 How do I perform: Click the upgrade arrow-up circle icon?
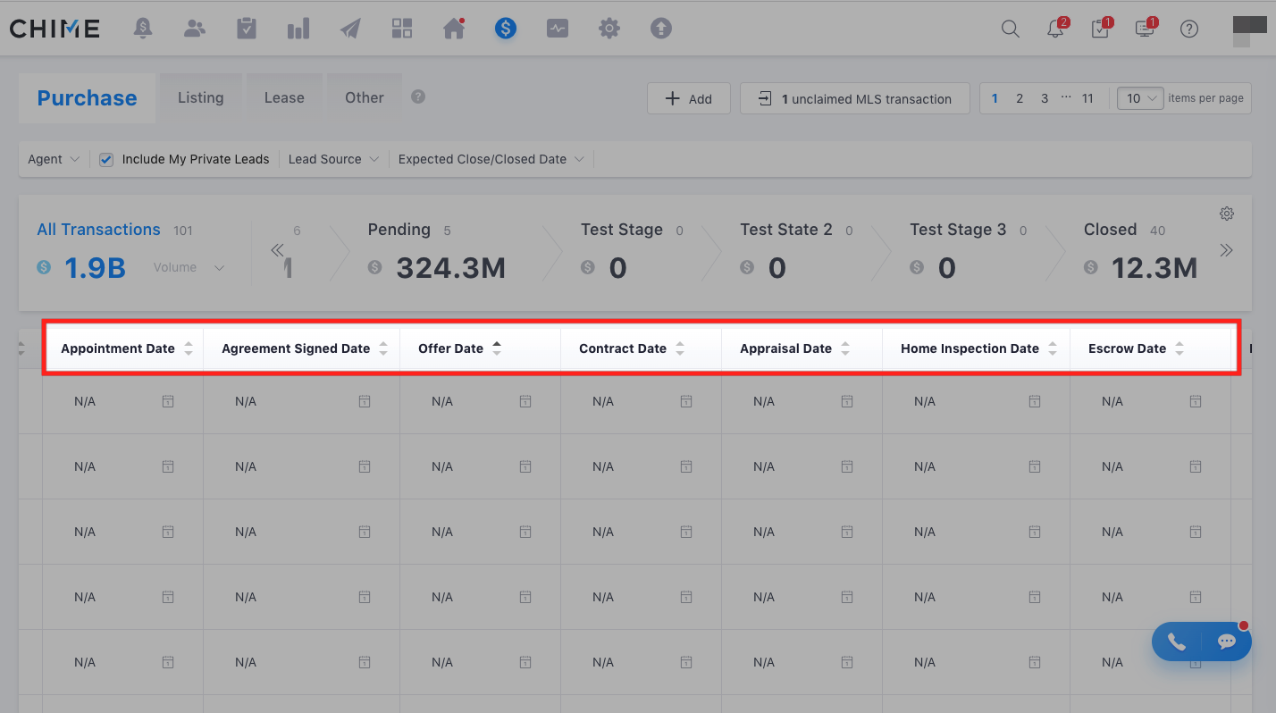(661, 29)
